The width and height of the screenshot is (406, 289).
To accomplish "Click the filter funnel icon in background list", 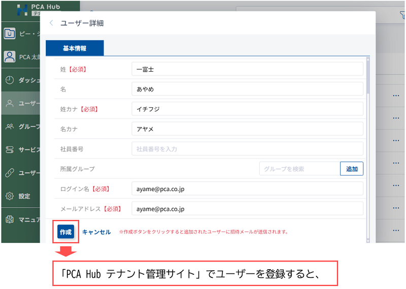I will (402, 15).
